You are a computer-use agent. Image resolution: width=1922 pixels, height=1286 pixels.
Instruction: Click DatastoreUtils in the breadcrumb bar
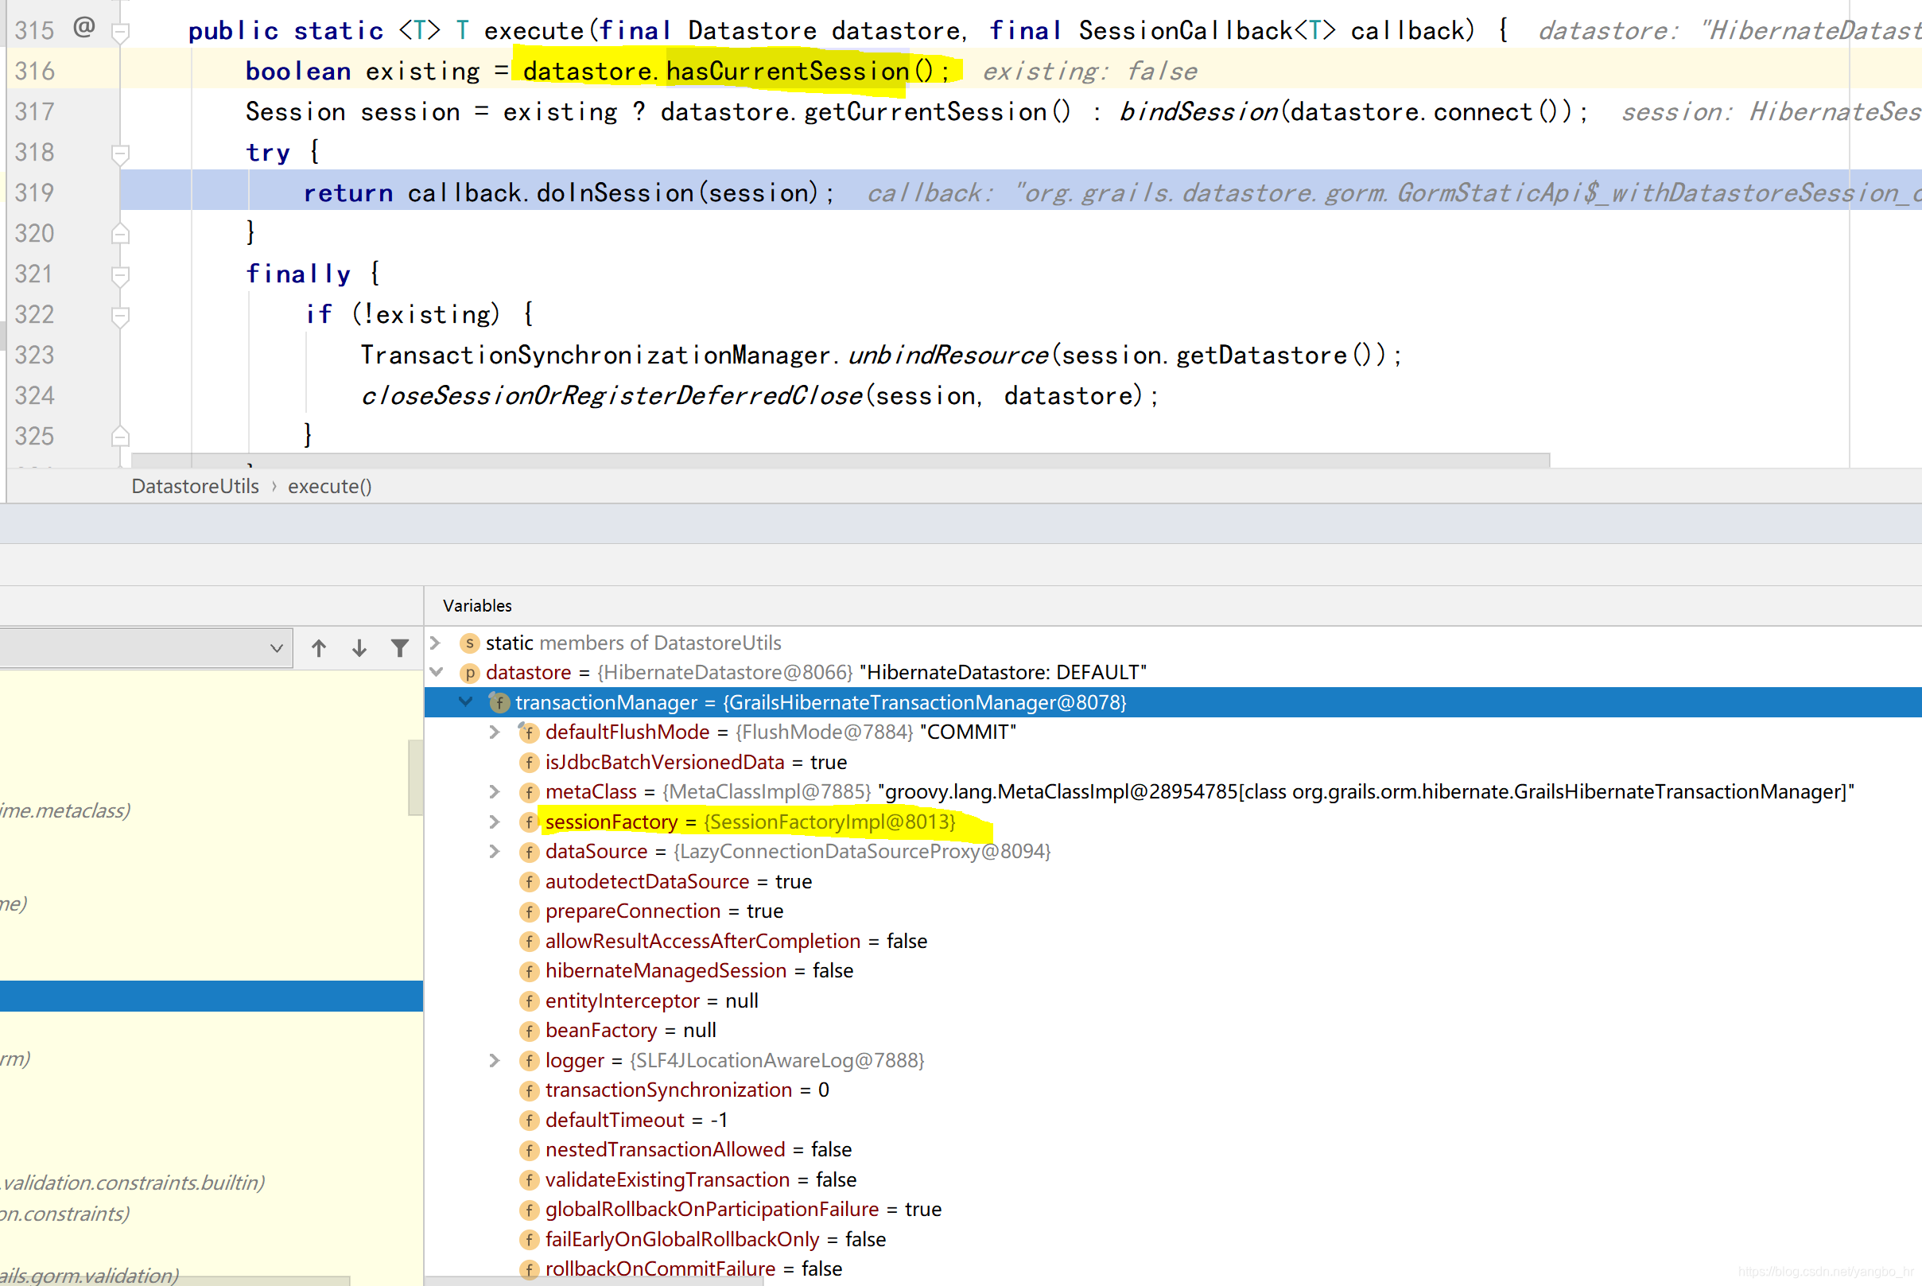point(195,487)
